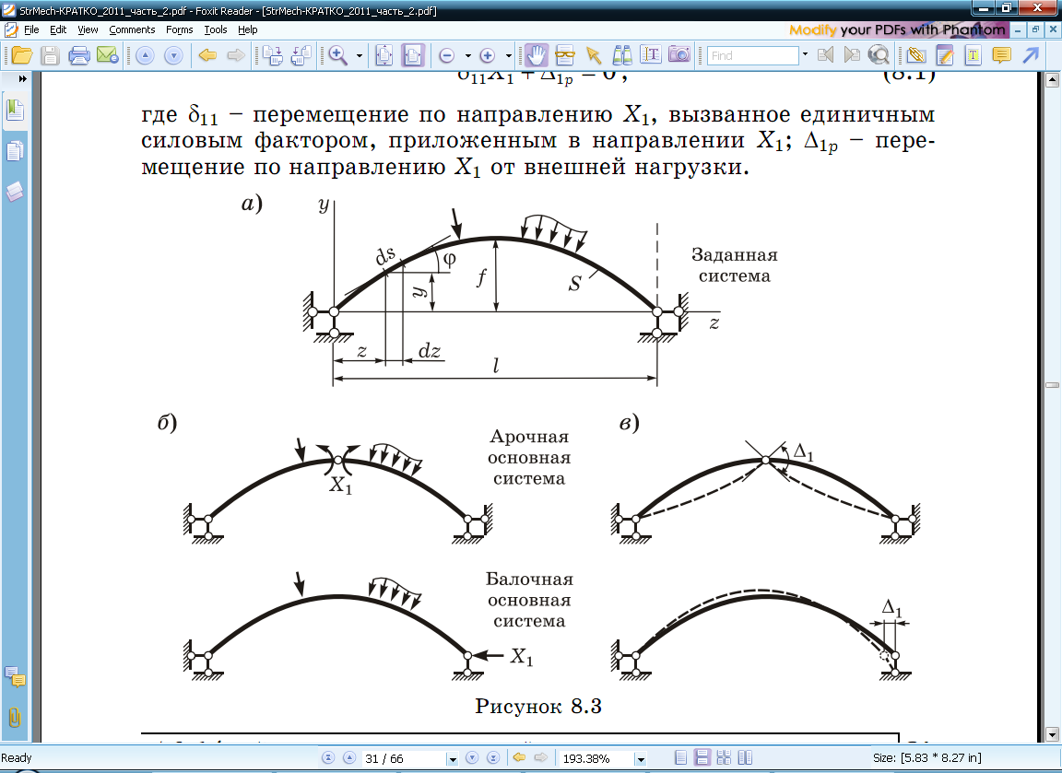Jump to last page in status bar

coord(494,758)
